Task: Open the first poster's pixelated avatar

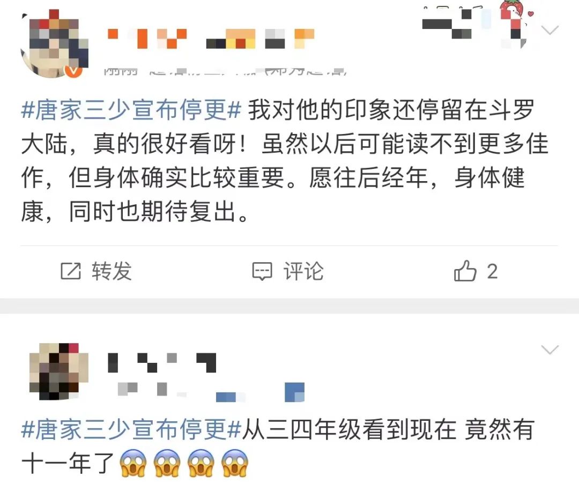Action: pyautogui.click(x=55, y=43)
